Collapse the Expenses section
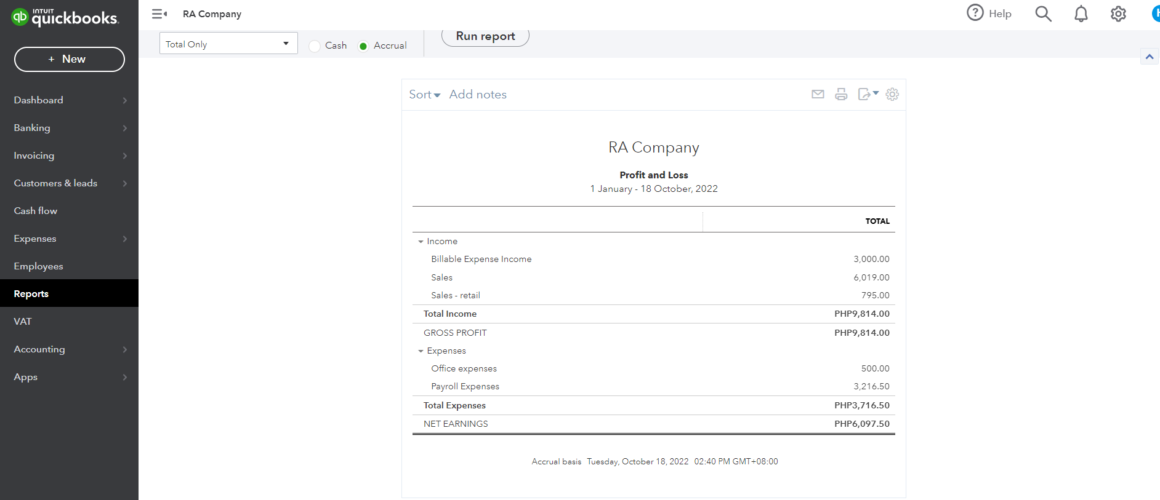The height and width of the screenshot is (500, 1160). 421,351
